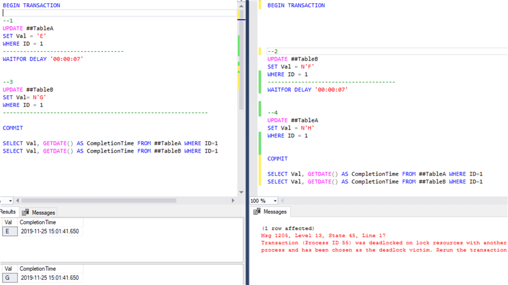Switch to the Results tab in left pane
The width and height of the screenshot is (508, 285).
(8, 212)
